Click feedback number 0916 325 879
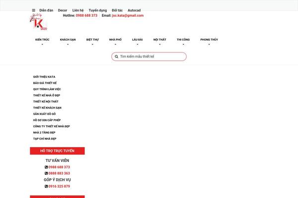 59,187
